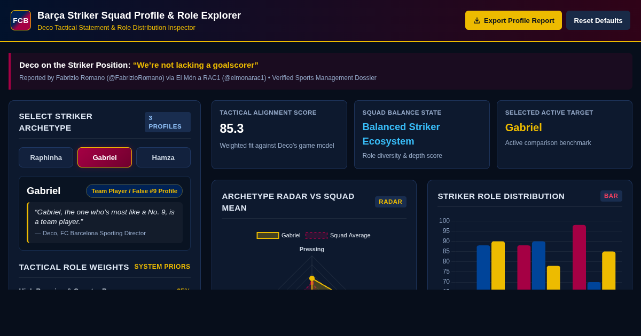Screen dimensions: 641x336
Task: Click the 100 y-axis label
Action: [444, 221]
